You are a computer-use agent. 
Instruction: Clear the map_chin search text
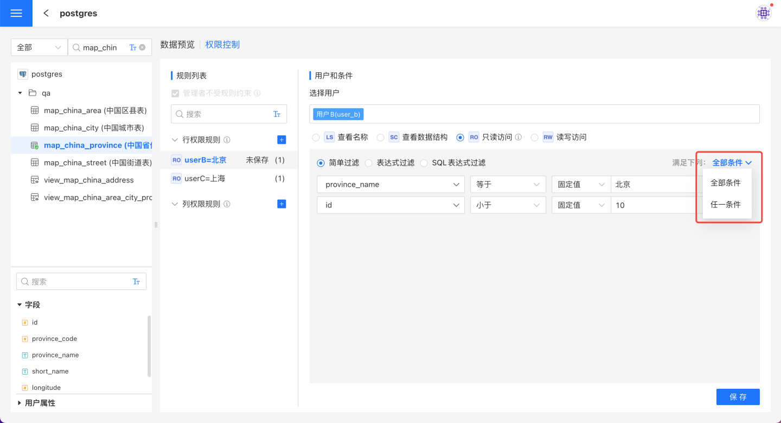pos(142,47)
